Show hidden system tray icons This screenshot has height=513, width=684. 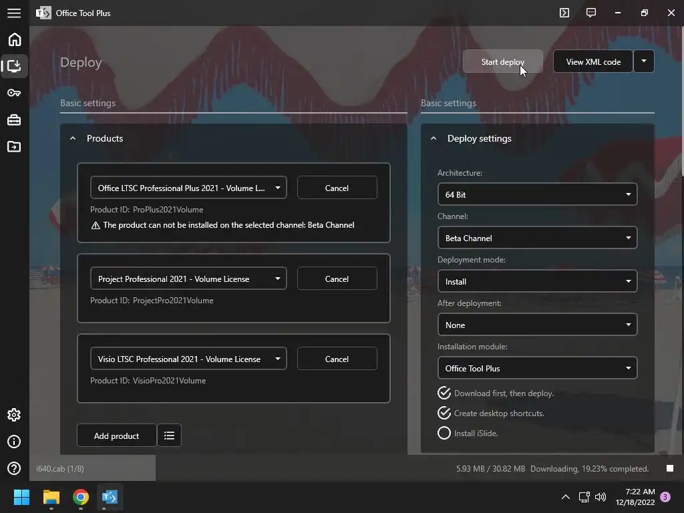[565, 497]
